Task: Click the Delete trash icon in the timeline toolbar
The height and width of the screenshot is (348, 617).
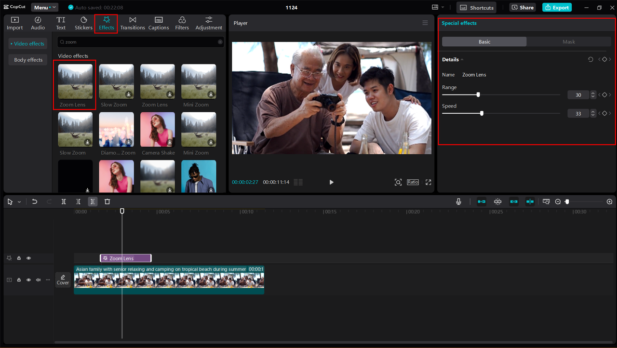Action: (107, 201)
